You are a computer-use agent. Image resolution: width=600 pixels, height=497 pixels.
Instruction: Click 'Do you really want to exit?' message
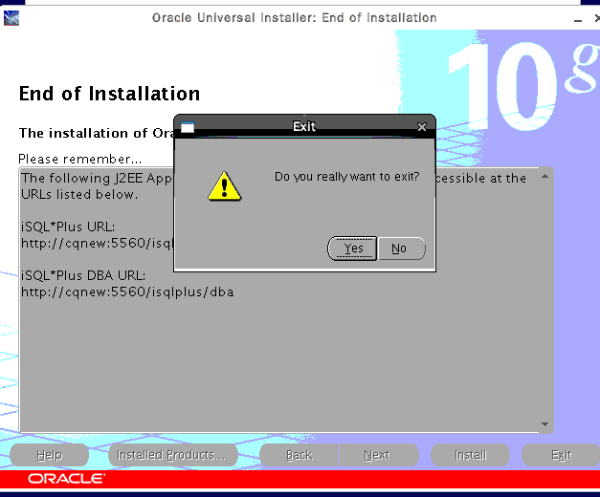pyautogui.click(x=346, y=177)
